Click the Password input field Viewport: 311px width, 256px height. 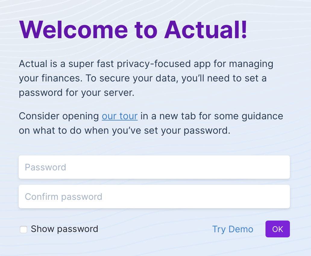pos(154,167)
